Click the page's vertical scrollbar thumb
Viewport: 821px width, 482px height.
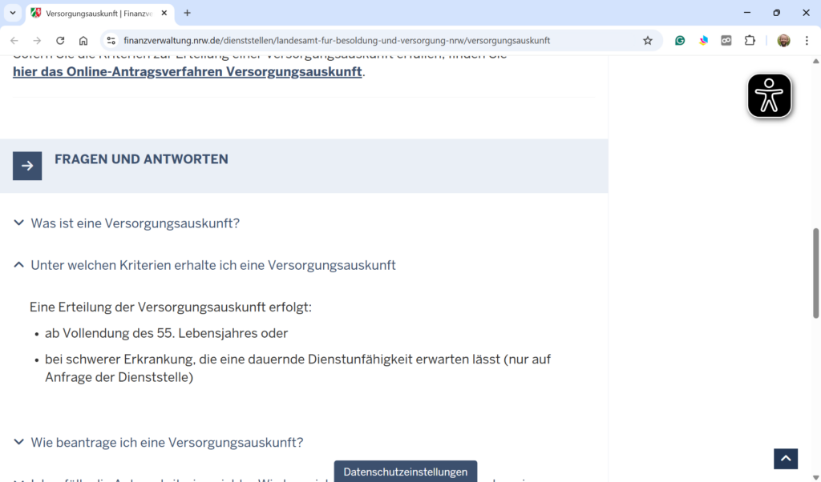point(816,272)
